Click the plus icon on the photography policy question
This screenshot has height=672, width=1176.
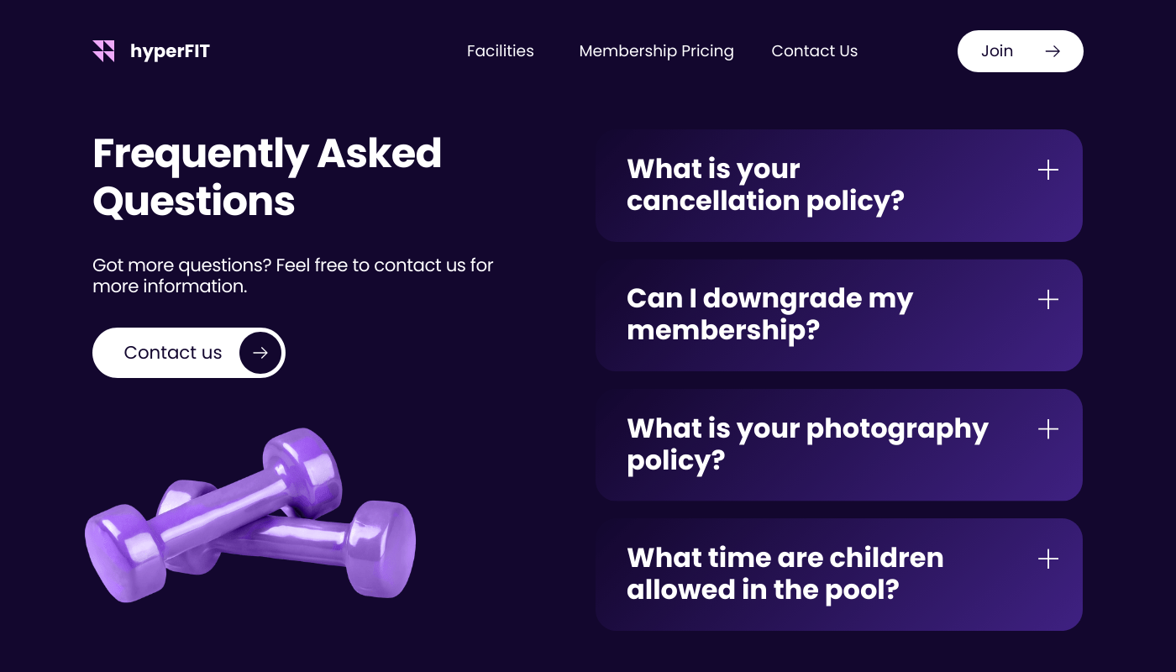pos(1048,429)
